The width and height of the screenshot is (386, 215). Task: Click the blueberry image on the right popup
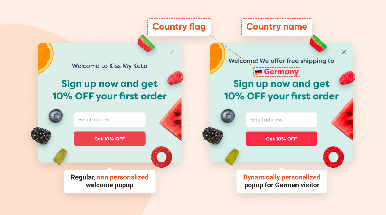(228, 116)
